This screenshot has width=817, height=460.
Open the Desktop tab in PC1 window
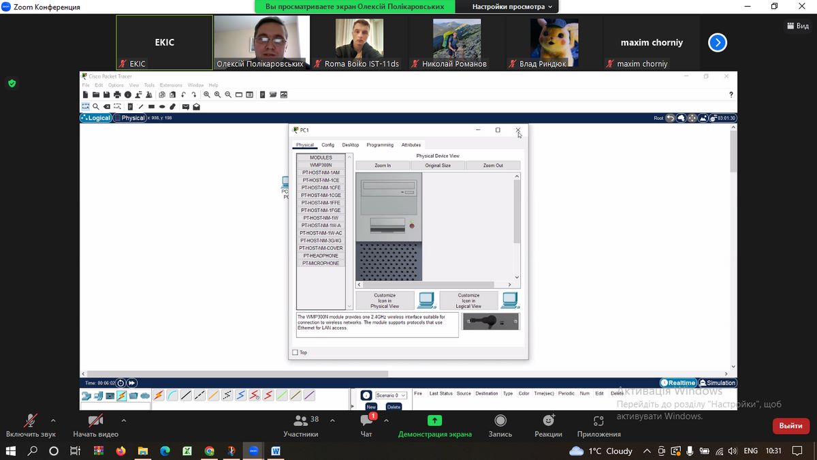coord(350,144)
